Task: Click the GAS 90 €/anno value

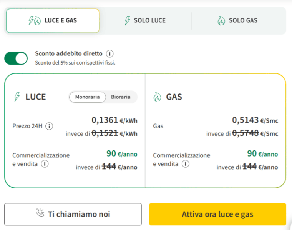Action: click(262, 154)
